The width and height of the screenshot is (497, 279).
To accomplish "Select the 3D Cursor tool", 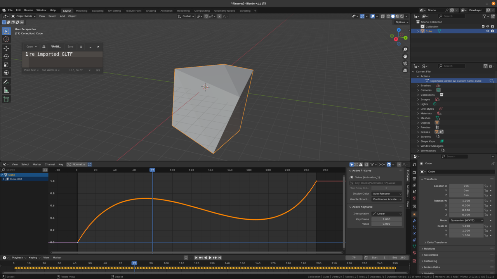I will pyautogui.click(x=6, y=39).
